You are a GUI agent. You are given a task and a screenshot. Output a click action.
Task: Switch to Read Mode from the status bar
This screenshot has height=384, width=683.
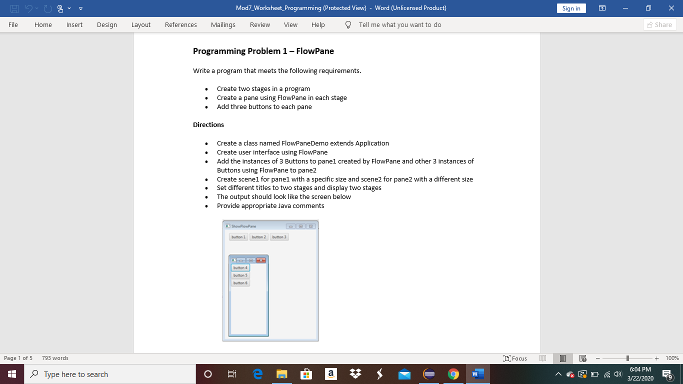542,358
